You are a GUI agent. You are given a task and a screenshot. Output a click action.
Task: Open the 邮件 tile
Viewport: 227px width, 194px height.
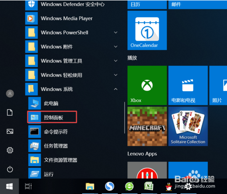point(198,5)
